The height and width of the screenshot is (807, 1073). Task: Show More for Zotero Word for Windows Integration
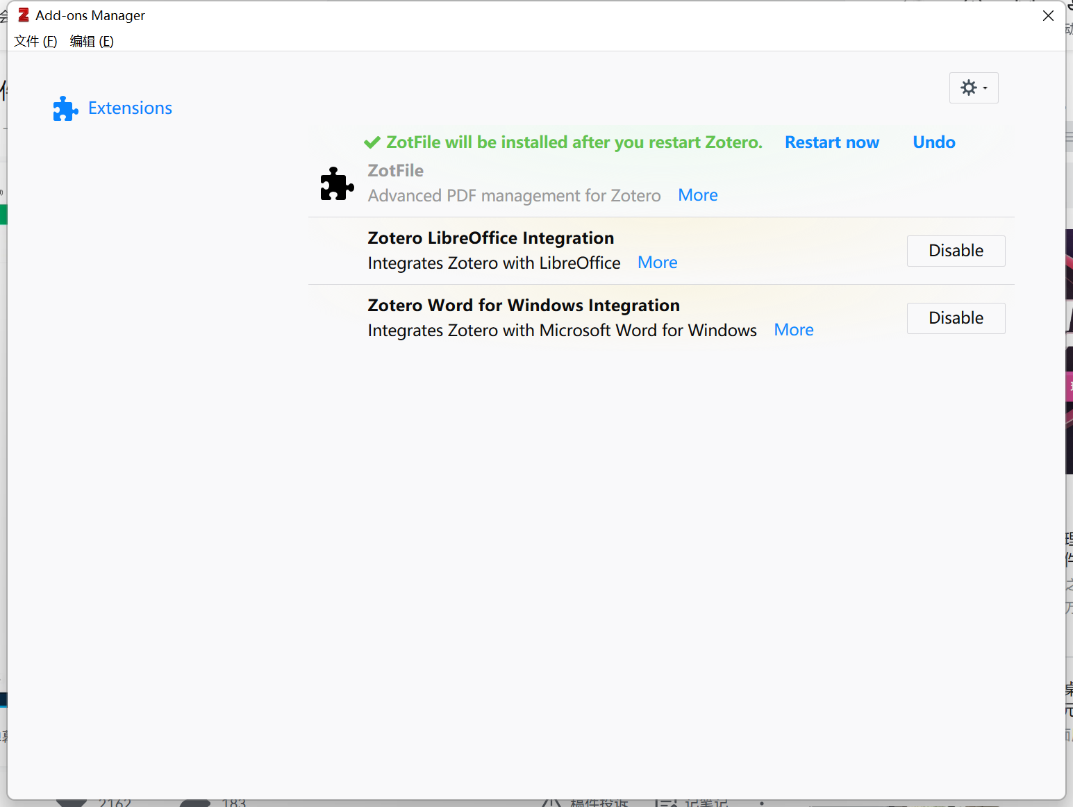click(794, 330)
